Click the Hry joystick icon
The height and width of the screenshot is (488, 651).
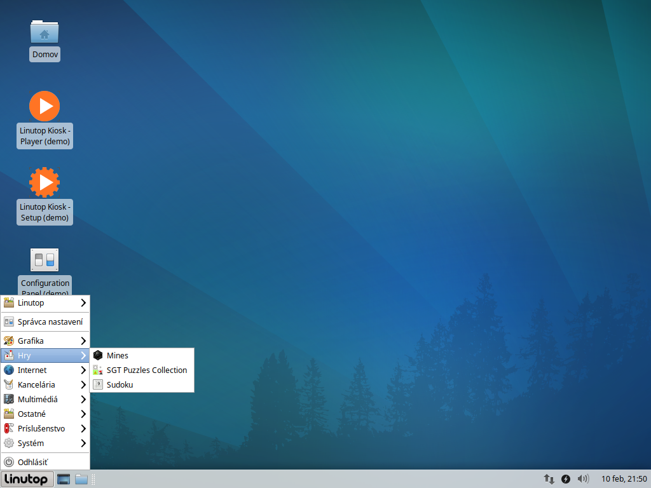click(x=9, y=355)
